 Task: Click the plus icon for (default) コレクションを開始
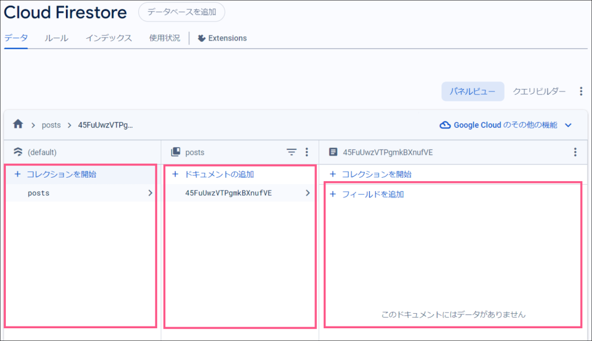[x=17, y=174]
